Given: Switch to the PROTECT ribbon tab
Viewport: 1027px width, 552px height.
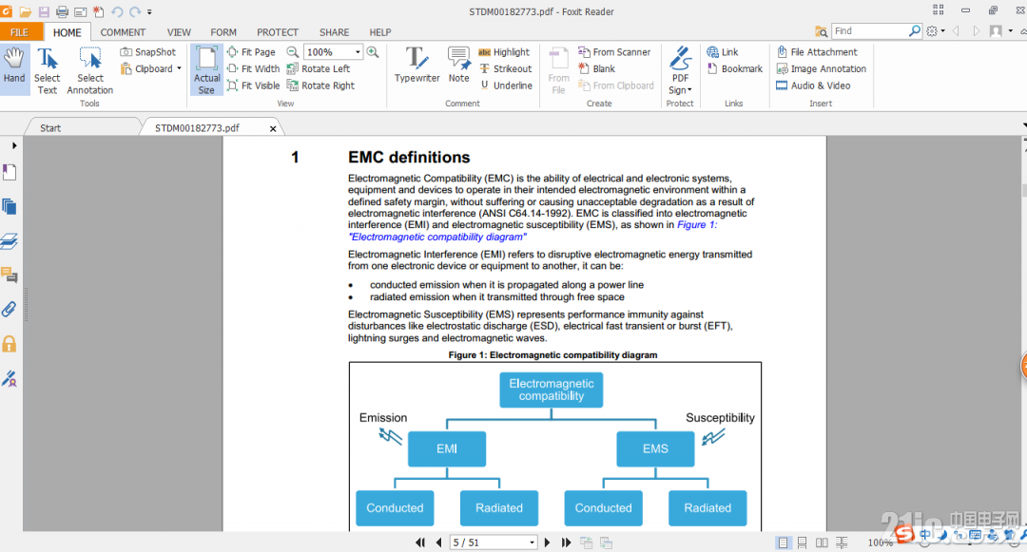Looking at the screenshot, I should pos(277,32).
